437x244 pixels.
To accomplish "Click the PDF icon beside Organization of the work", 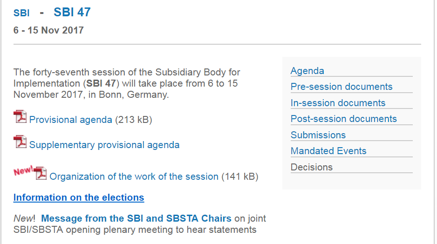I will coord(41,173).
